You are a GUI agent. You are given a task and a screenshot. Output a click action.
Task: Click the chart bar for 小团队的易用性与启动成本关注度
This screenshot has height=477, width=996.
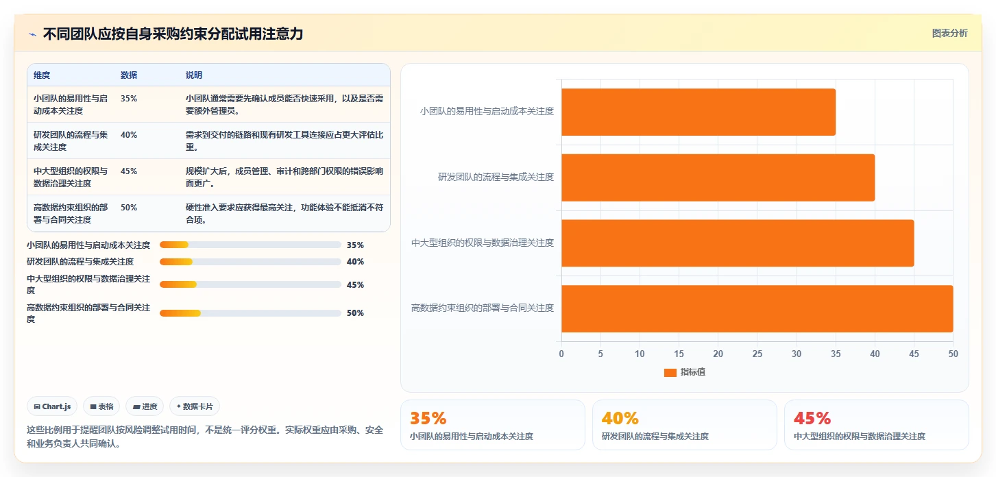click(699, 112)
